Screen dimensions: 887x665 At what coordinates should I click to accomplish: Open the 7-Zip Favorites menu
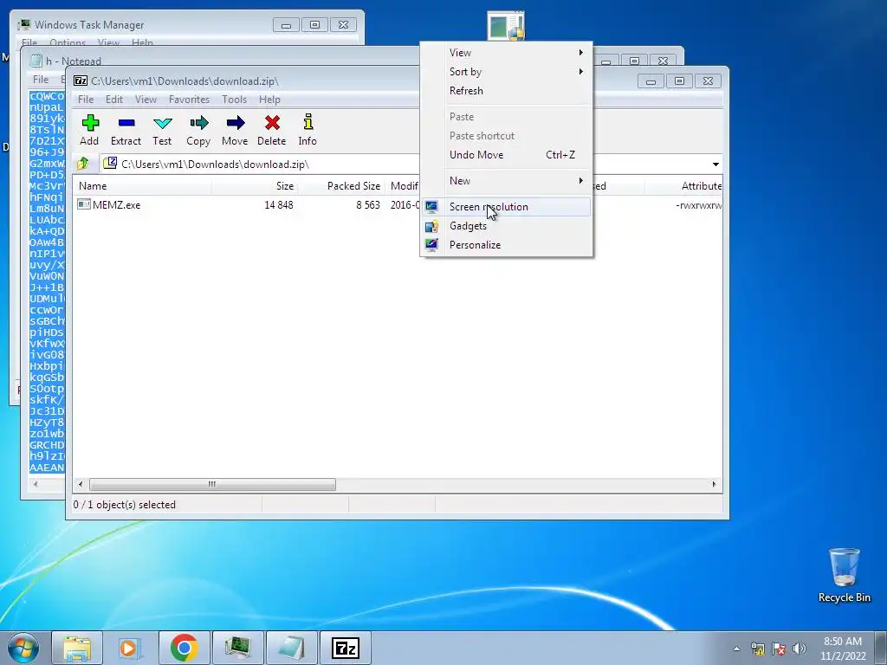point(189,100)
